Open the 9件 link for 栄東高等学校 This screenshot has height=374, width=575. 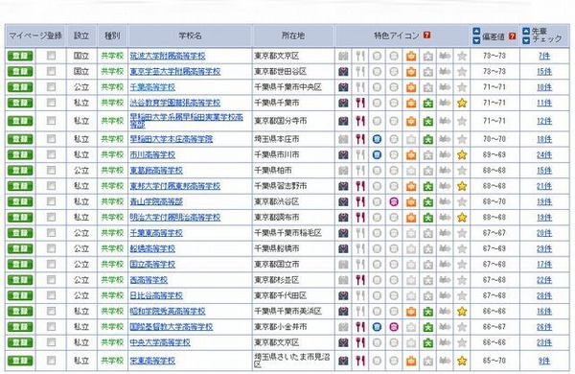[544, 361]
